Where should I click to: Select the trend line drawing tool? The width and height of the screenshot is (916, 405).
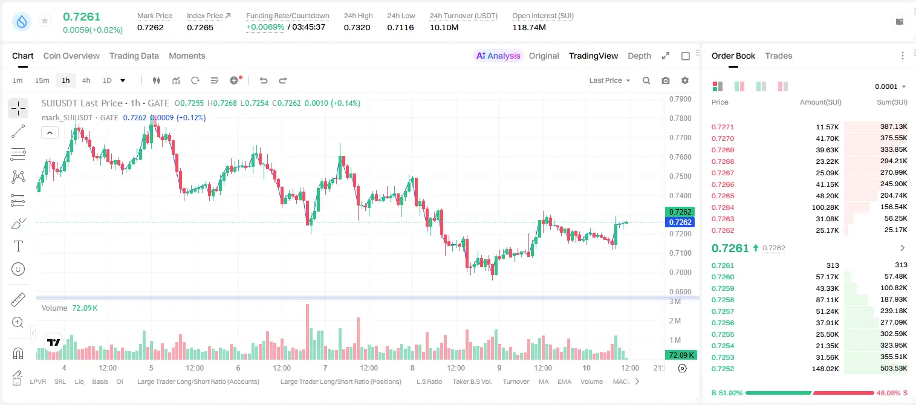click(x=18, y=131)
